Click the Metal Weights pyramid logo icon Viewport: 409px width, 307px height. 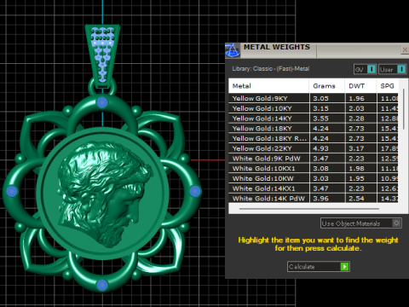tap(233, 50)
